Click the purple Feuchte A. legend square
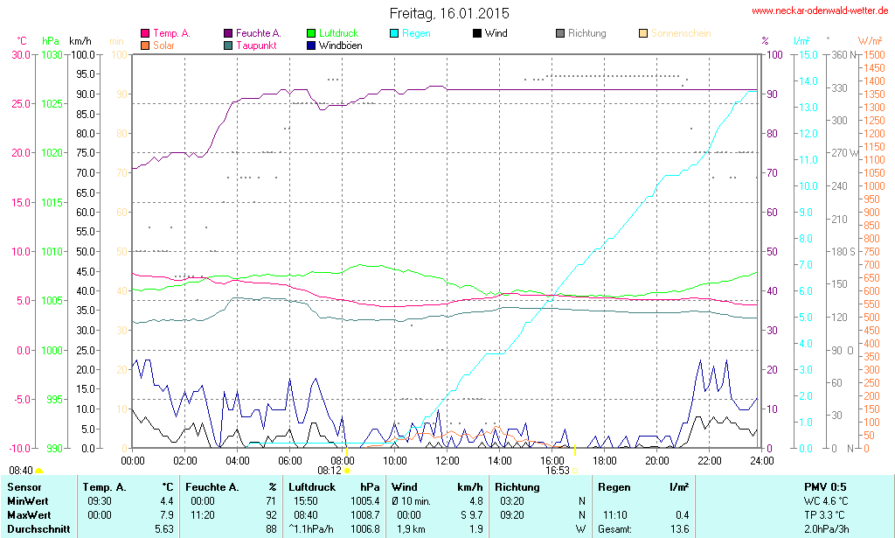This screenshot has height=538, width=895. pos(228,33)
